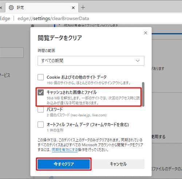Click the dialog's vertical scrollbar thumb
The height and width of the screenshot is (179, 182).
[143, 94]
